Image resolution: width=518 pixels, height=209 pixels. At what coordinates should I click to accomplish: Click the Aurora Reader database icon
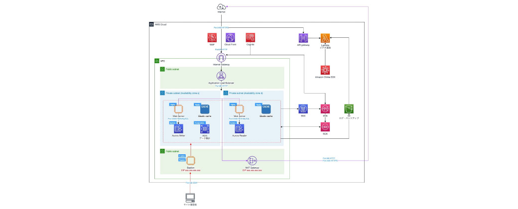point(239,129)
